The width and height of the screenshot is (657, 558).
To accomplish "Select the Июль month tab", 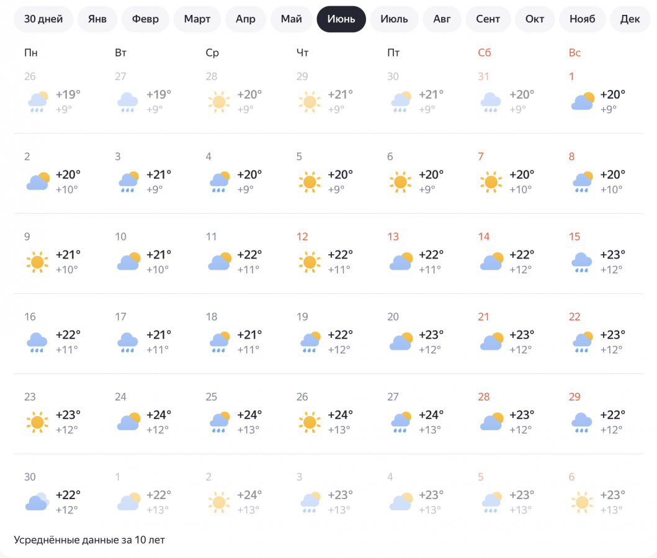I will (x=394, y=19).
